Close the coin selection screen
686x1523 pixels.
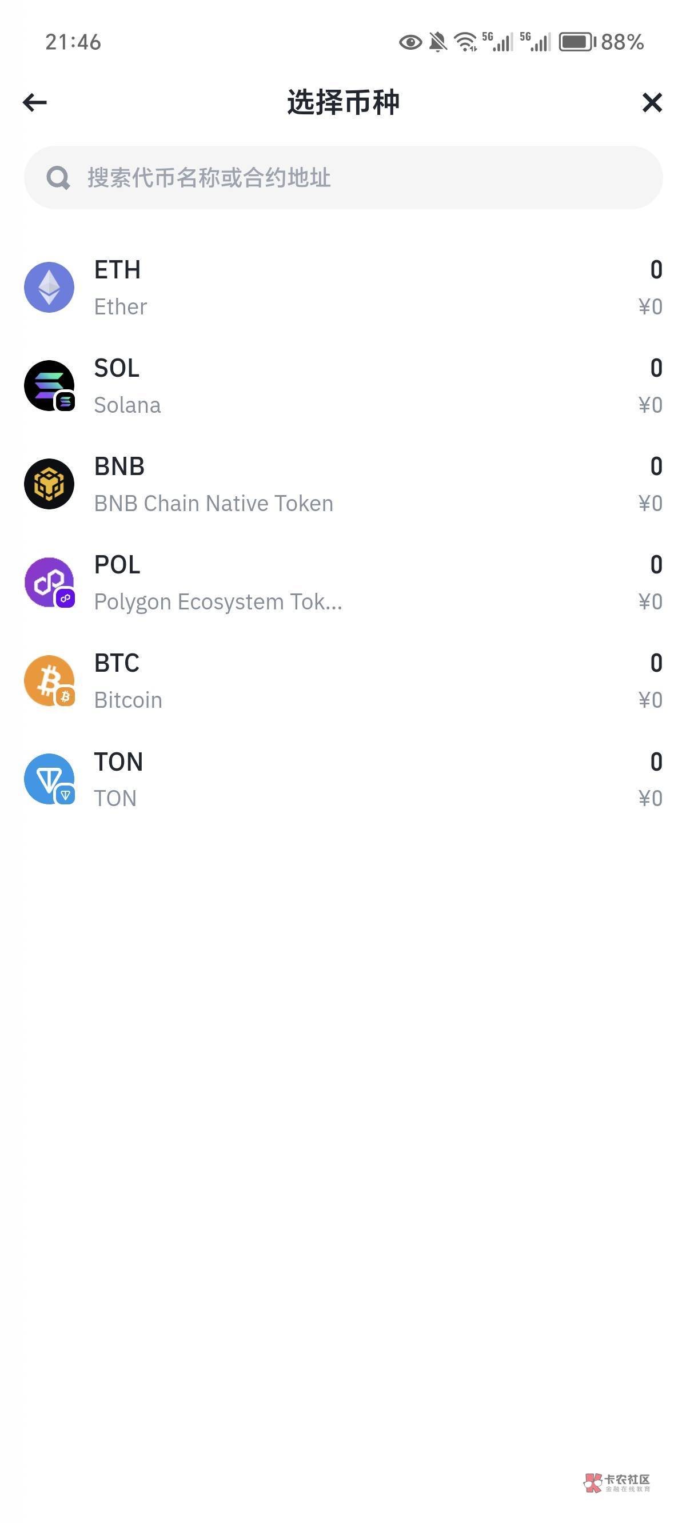(x=652, y=102)
